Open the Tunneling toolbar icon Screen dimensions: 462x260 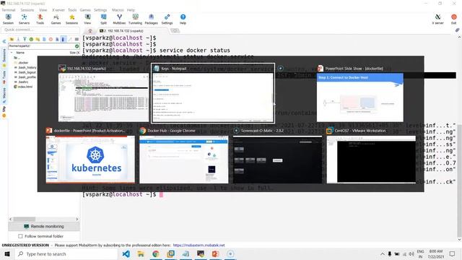135,19
